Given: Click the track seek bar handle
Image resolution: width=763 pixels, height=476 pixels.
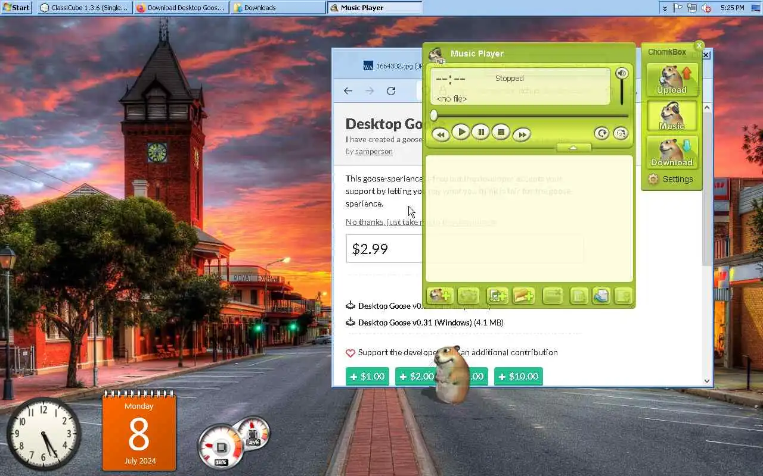Looking at the screenshot, I should point(434,115).
